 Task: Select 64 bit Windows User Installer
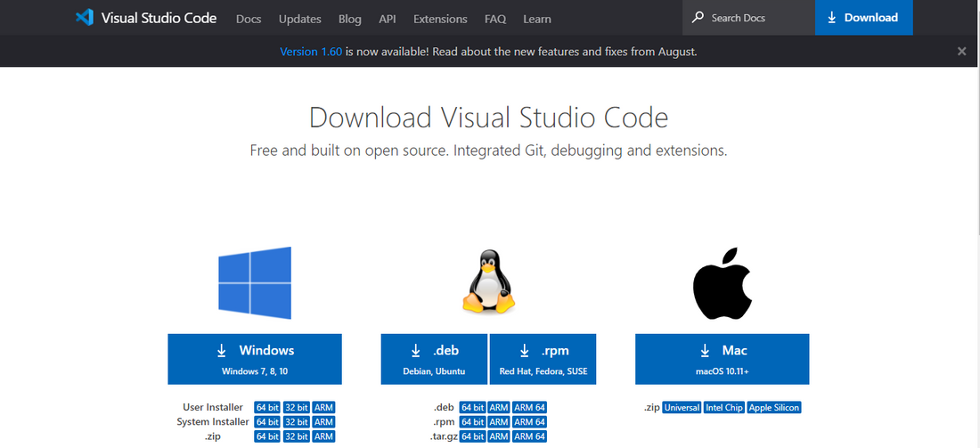(267, 408)
